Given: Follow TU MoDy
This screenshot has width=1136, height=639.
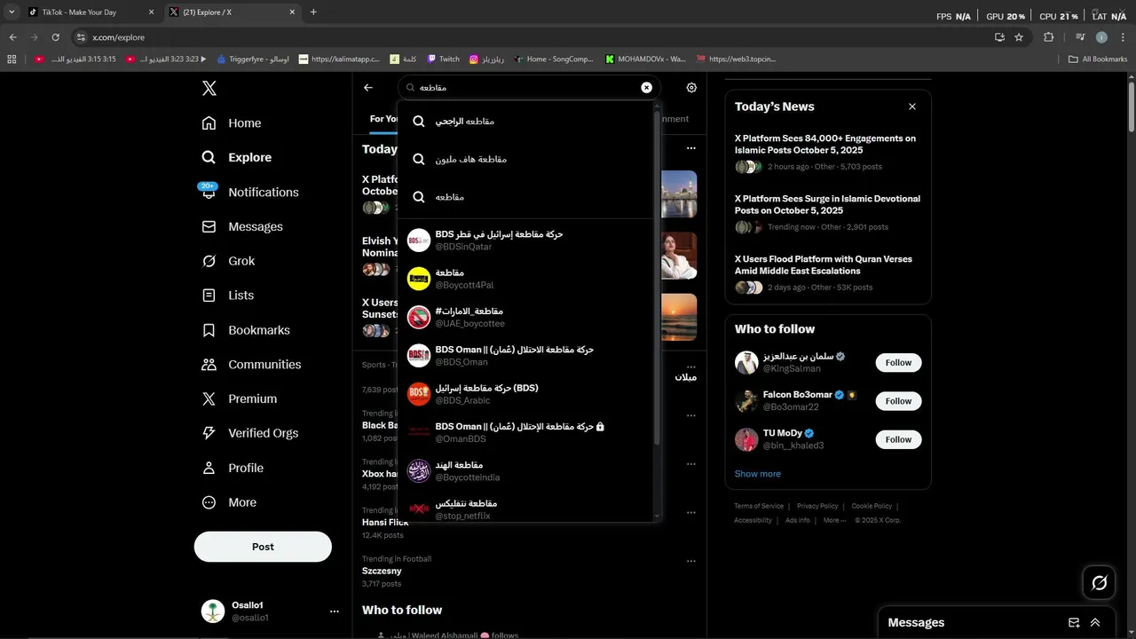Looking at the screenshot, I should (x=898, y=439).
